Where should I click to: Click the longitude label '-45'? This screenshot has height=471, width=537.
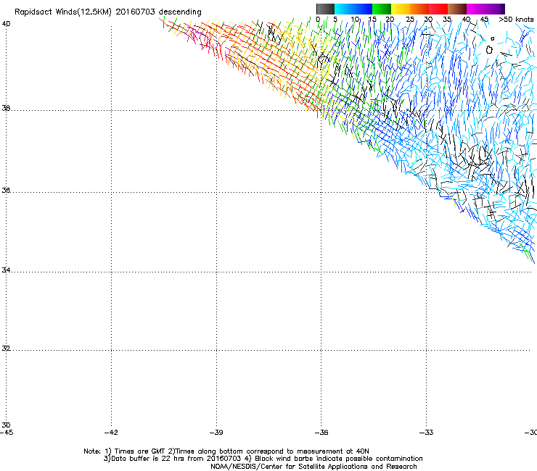(x=7, y=433)
